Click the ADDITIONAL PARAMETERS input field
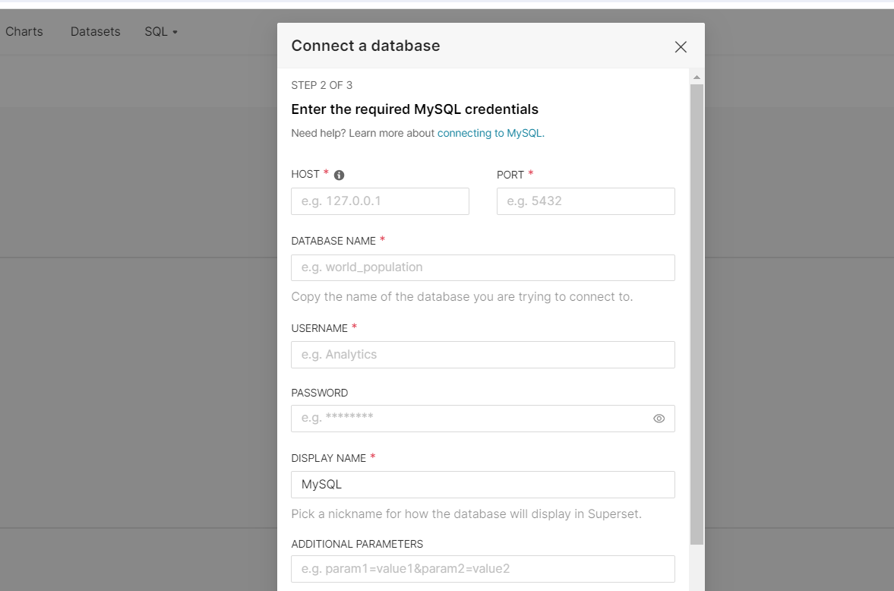 point(483,569)
